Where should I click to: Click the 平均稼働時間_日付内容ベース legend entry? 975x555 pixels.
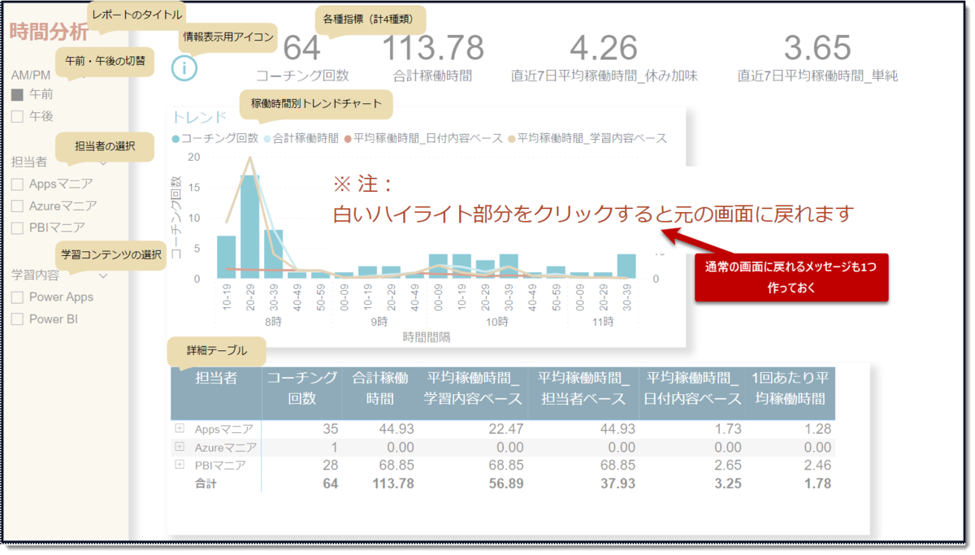pos(423,139)
